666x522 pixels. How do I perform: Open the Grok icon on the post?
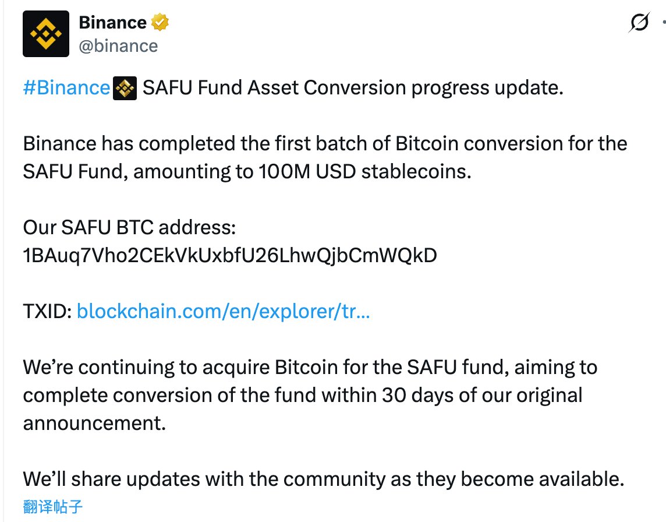coord(639,24)
